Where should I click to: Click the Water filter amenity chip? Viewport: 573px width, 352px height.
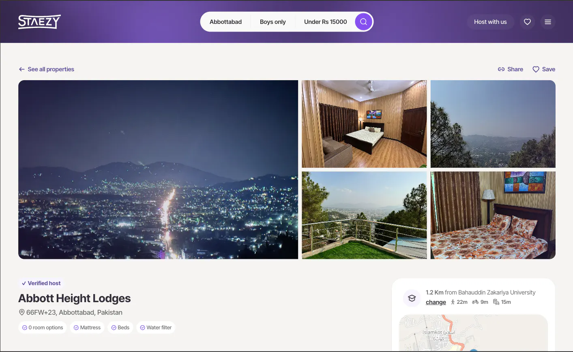click(x=156, y=327)
